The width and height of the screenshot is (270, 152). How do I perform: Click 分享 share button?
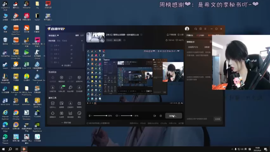tap(181, 35)
